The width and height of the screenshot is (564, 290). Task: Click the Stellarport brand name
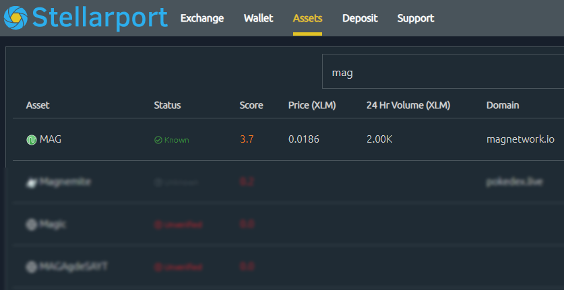(x=100, y=17)
